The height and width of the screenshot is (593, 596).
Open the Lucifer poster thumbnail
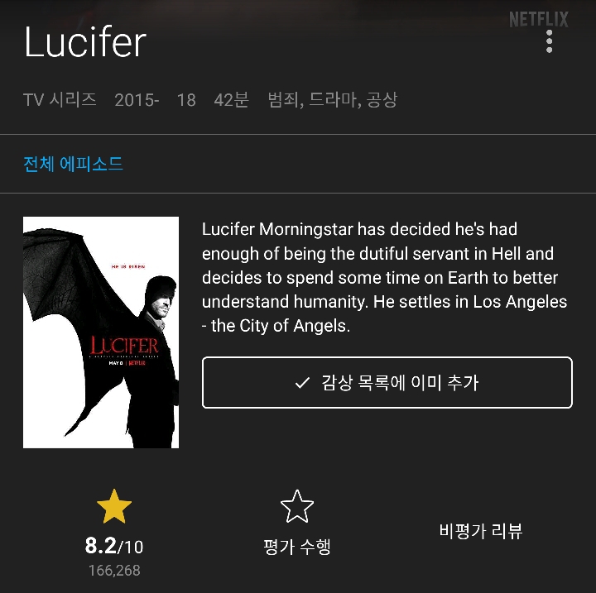(x=101, y=332)
